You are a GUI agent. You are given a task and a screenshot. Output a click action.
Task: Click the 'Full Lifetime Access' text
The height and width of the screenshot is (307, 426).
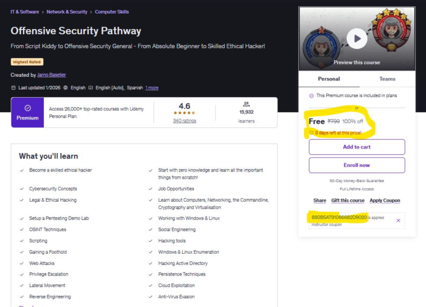point(357,189)
